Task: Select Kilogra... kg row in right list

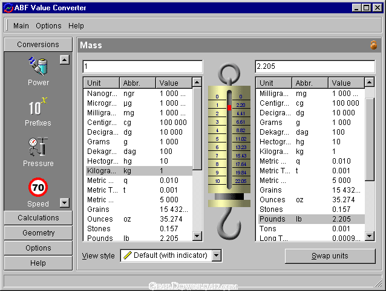Action: coord(310,152)
